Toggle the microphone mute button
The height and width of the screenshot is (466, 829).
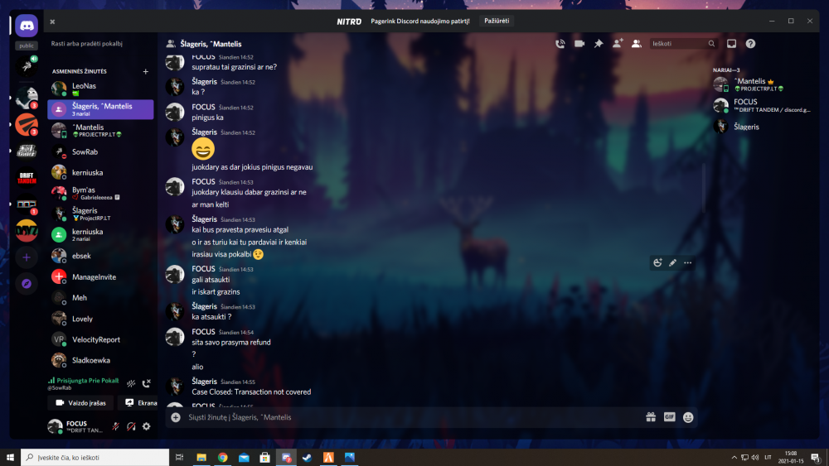tap(115, 426)
